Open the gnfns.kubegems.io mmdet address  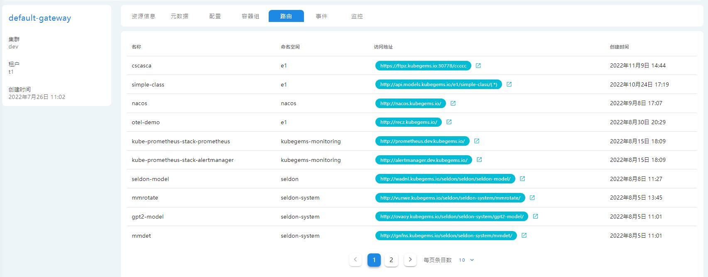446,236
